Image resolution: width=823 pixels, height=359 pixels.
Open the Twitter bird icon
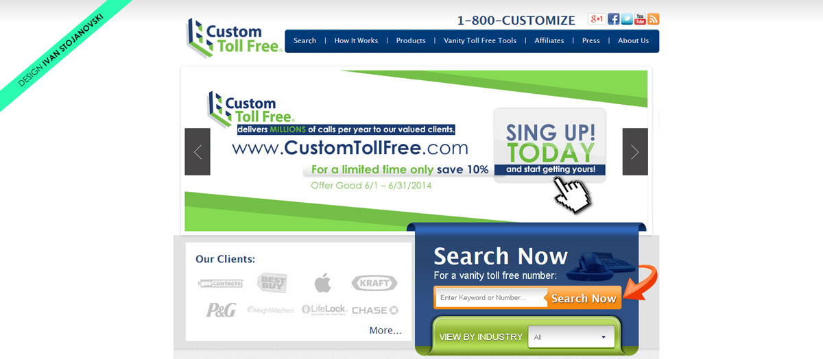point(627,19)
